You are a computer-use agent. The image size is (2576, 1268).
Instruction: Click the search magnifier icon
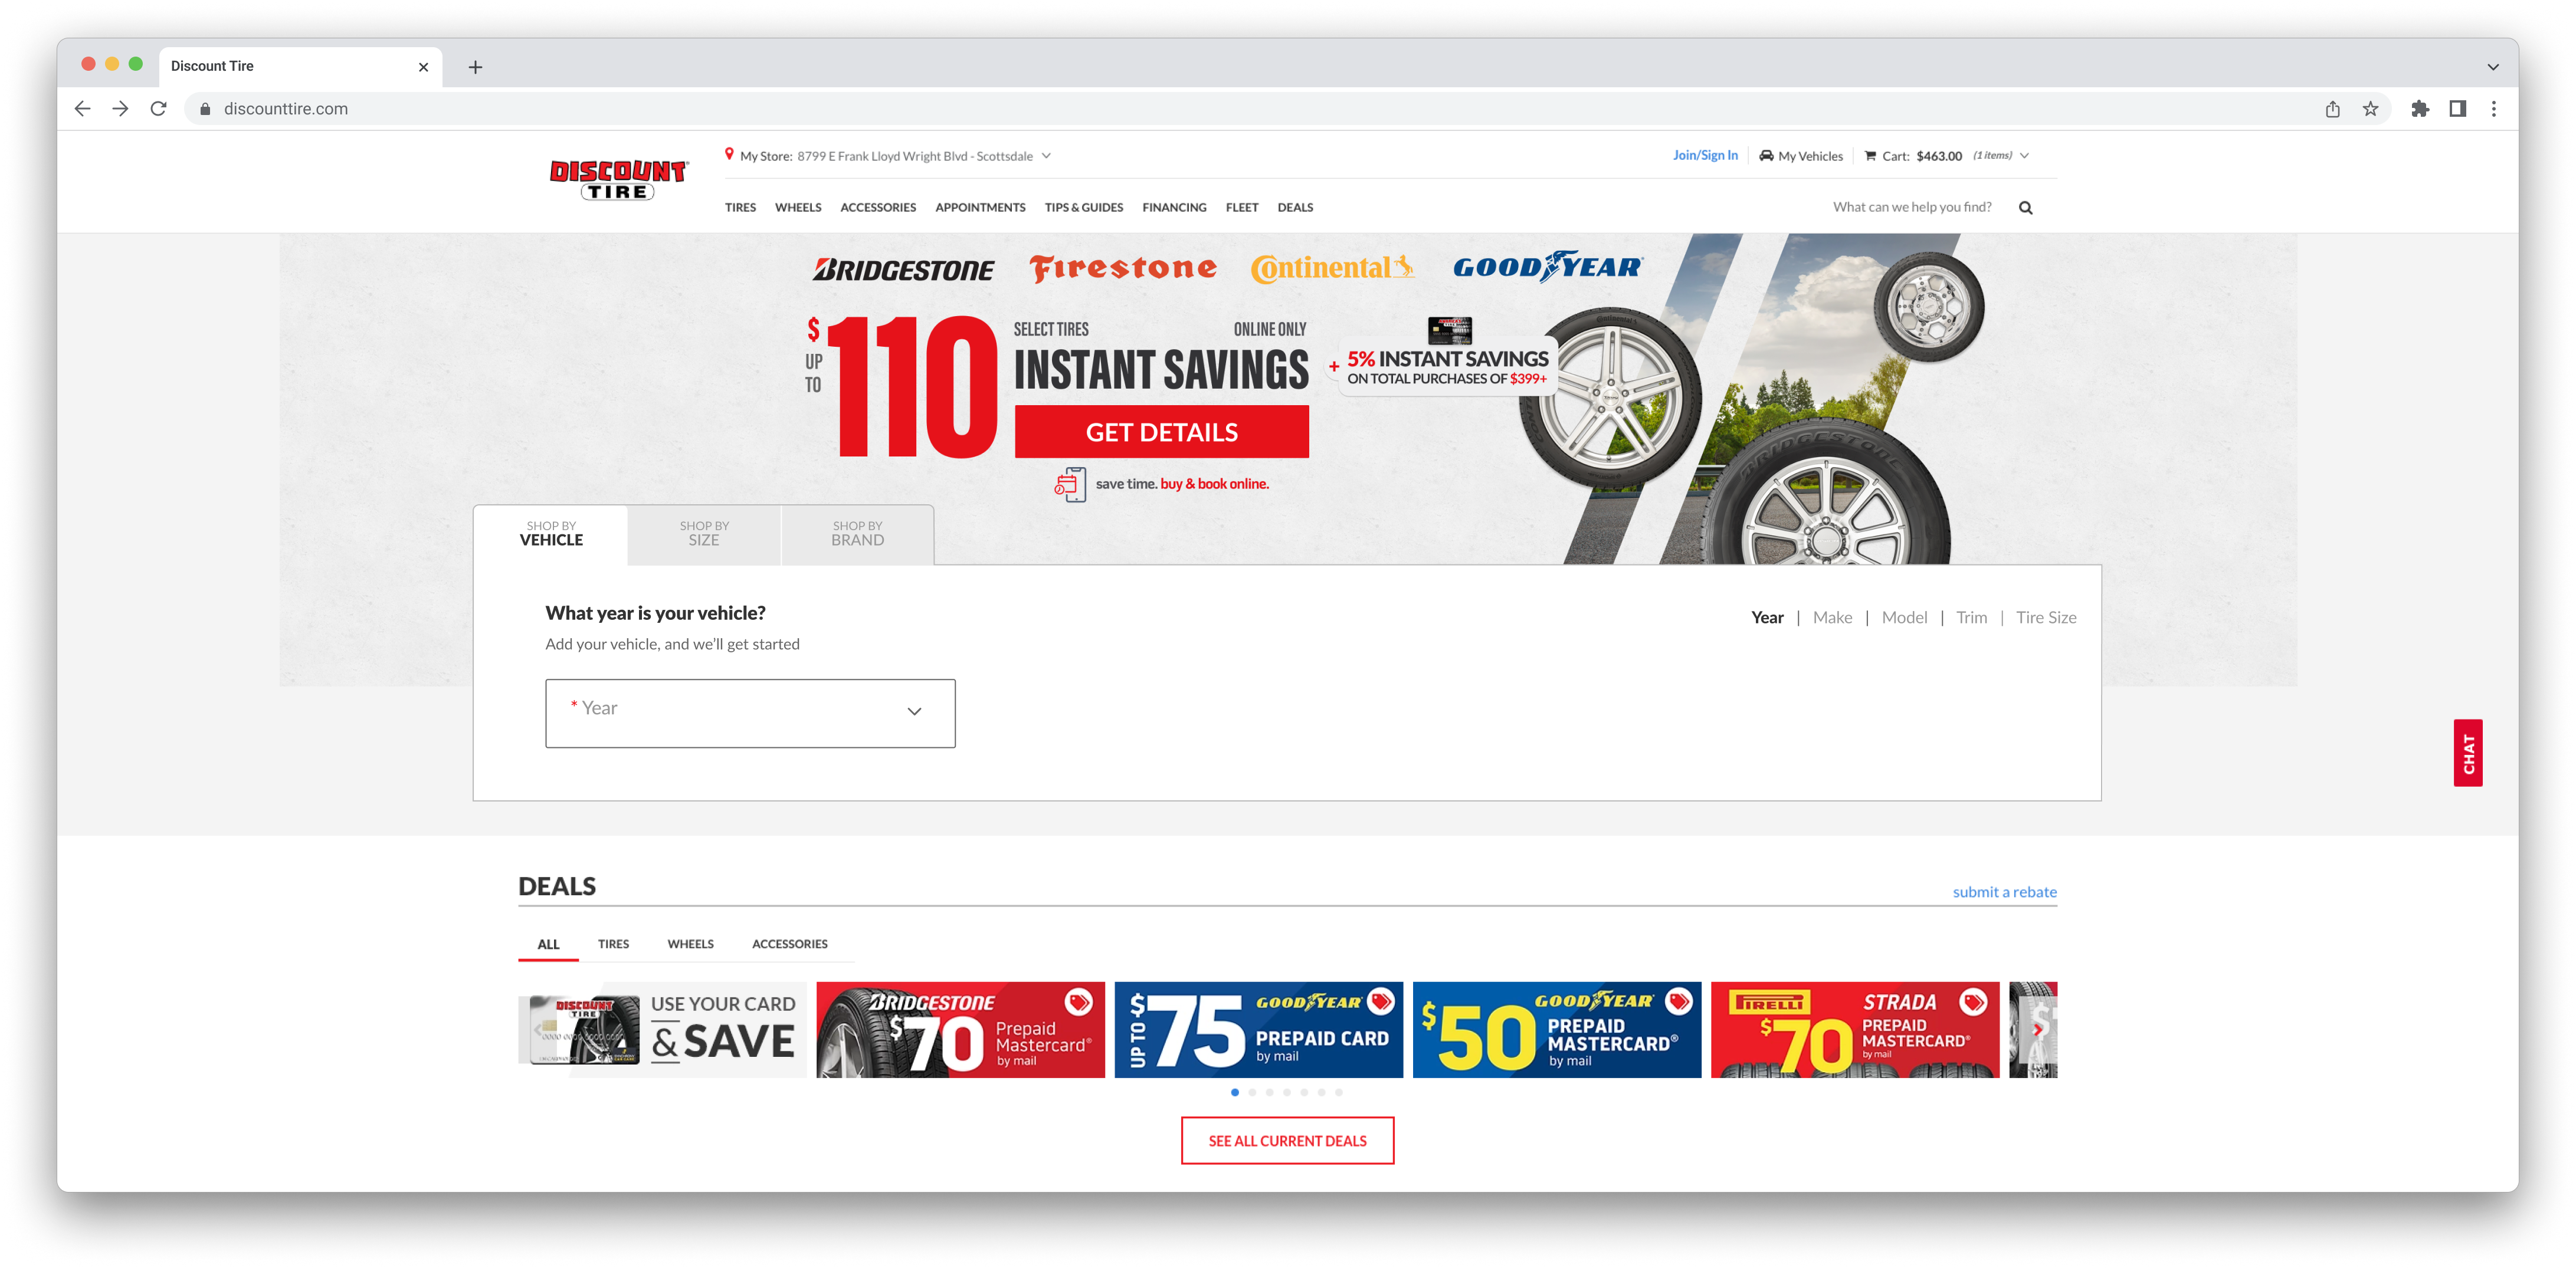2025,208
